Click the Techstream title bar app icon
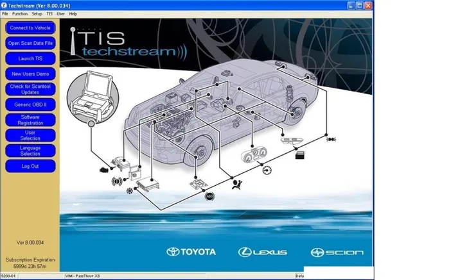Viewport: 469px width, 280px height. [x=4, y=5]
